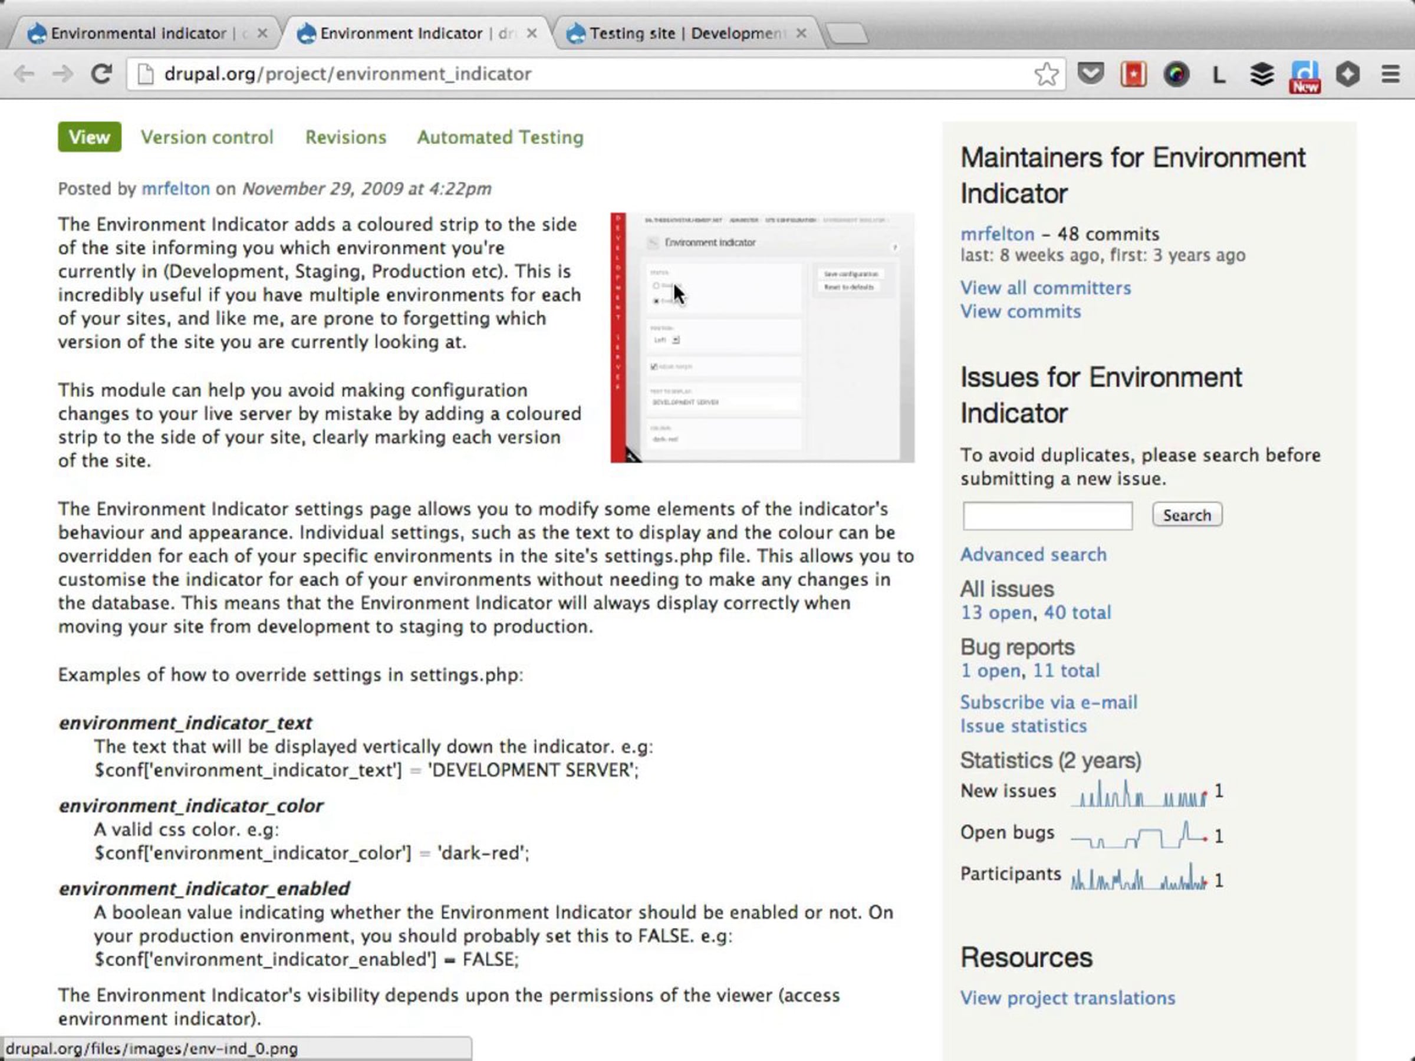Open the 13 open issues link

pos(996,612)
